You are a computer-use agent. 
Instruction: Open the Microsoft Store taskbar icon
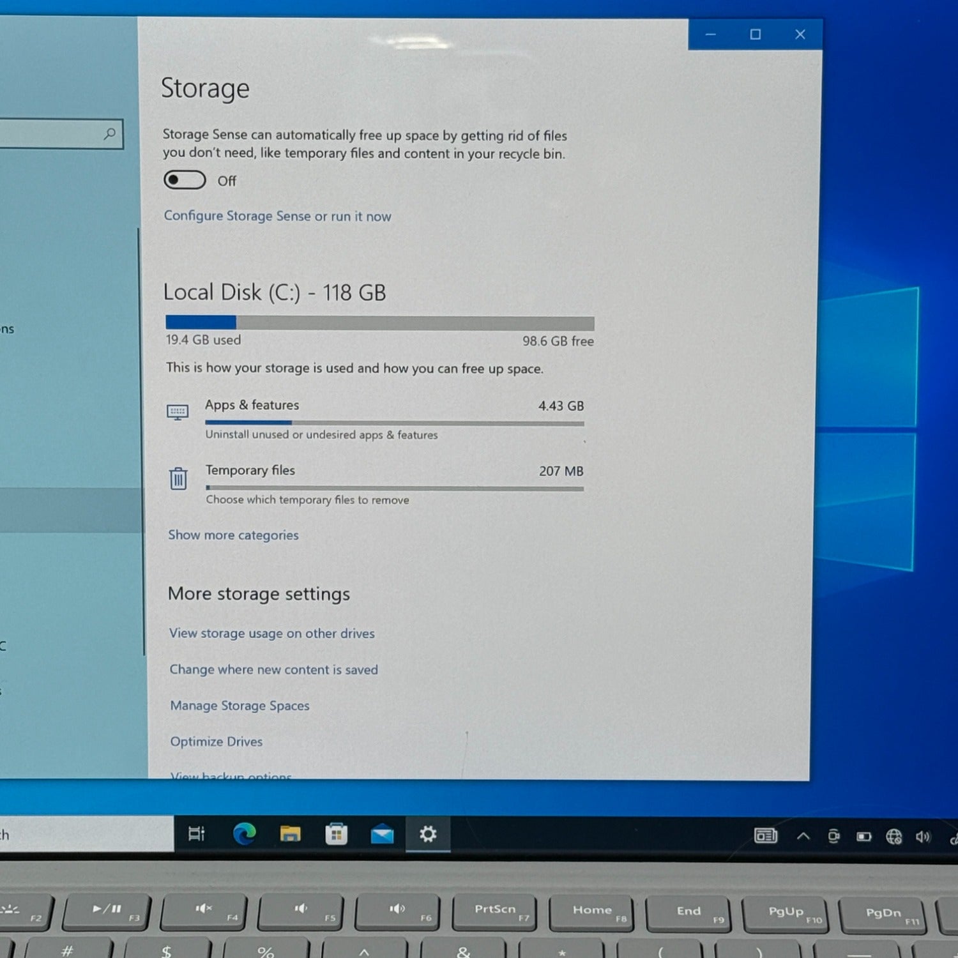coord(336,834)
